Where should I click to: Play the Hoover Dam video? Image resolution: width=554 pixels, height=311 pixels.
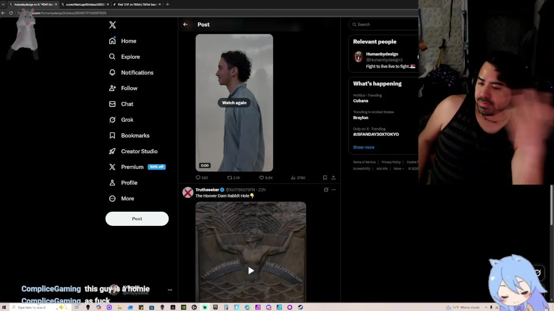(251, 271)
